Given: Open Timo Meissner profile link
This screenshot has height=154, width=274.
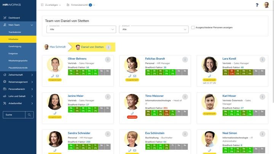Looking at the screenshot, I should 154,96.
